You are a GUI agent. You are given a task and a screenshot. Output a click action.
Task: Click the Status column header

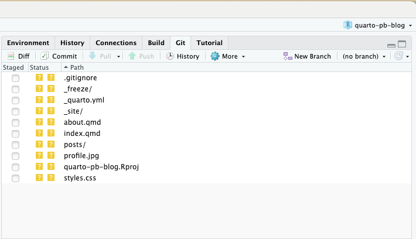(x=39, y=67)
